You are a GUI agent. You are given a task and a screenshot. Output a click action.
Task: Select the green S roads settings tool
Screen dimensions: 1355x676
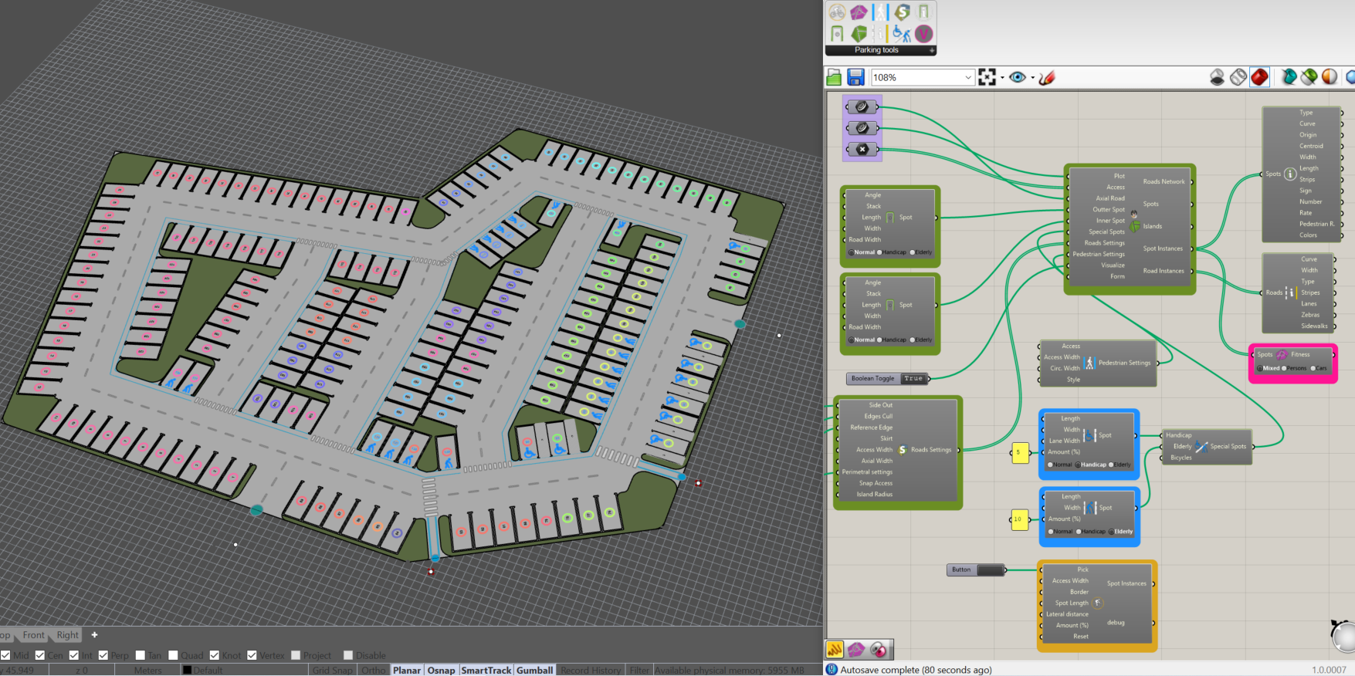(902, 12)
